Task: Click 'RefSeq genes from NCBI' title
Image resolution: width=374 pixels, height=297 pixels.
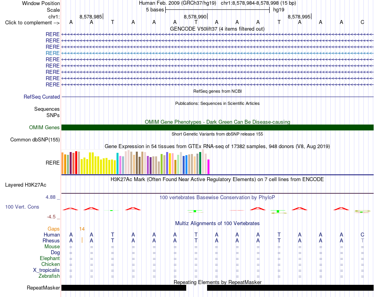Action: pos(217,91)
